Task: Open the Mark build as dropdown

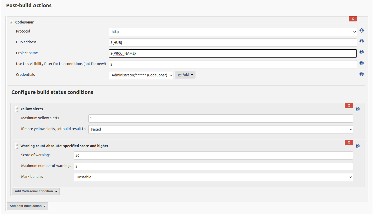Action: click(x=213, y=177)
